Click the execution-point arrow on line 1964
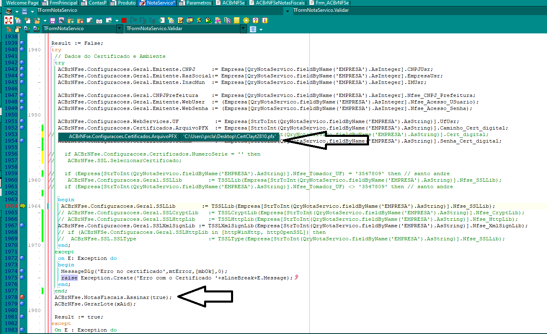Viewport: 547px width, 334px height. point(22,206)
